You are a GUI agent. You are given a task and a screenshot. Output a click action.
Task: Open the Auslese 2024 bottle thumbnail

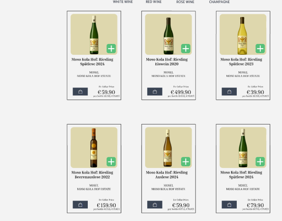[168, 147]
